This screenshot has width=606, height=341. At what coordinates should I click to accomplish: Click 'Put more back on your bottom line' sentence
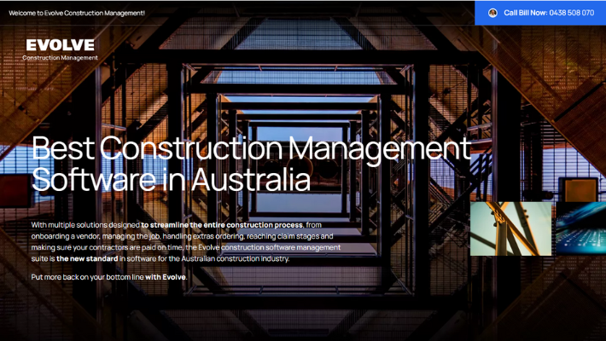coord(109,277)
